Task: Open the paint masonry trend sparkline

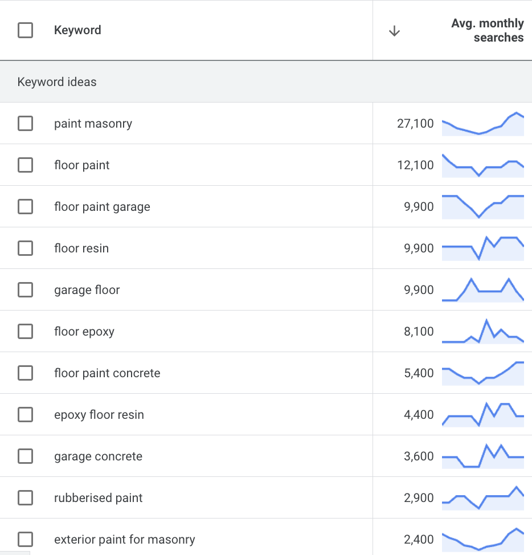Action: 482,124
